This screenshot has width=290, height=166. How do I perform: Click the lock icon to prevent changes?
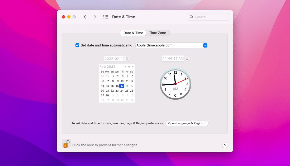(x=66, y=143)
